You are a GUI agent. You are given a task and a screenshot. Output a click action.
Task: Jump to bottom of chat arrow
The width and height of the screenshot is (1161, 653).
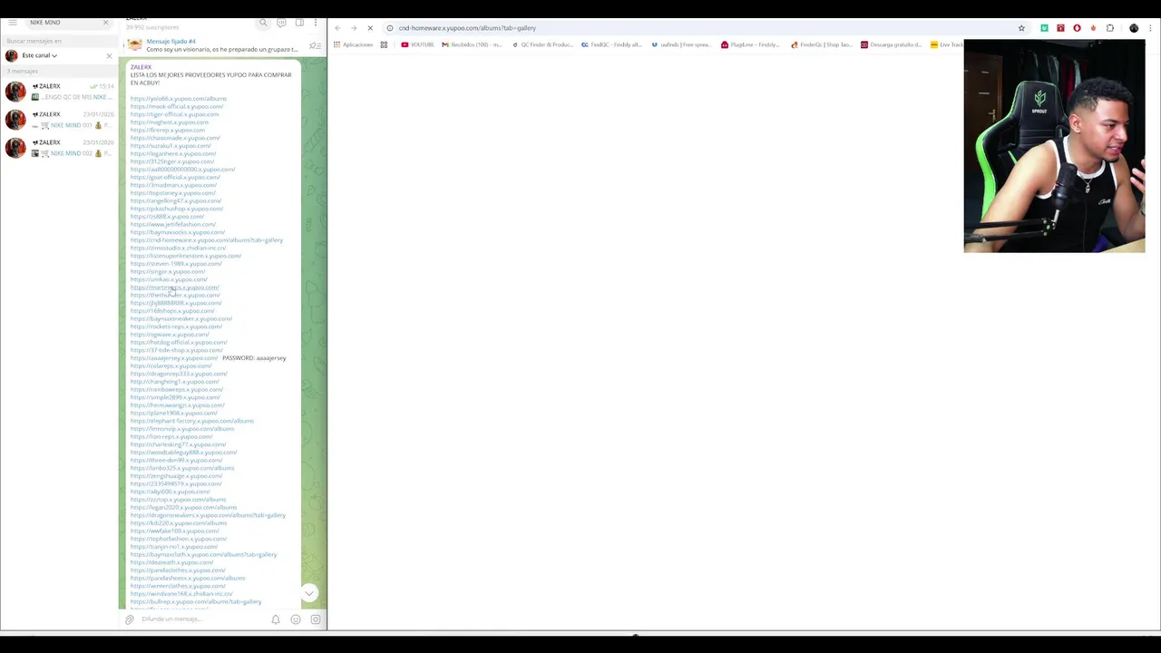tap(309, 593)
